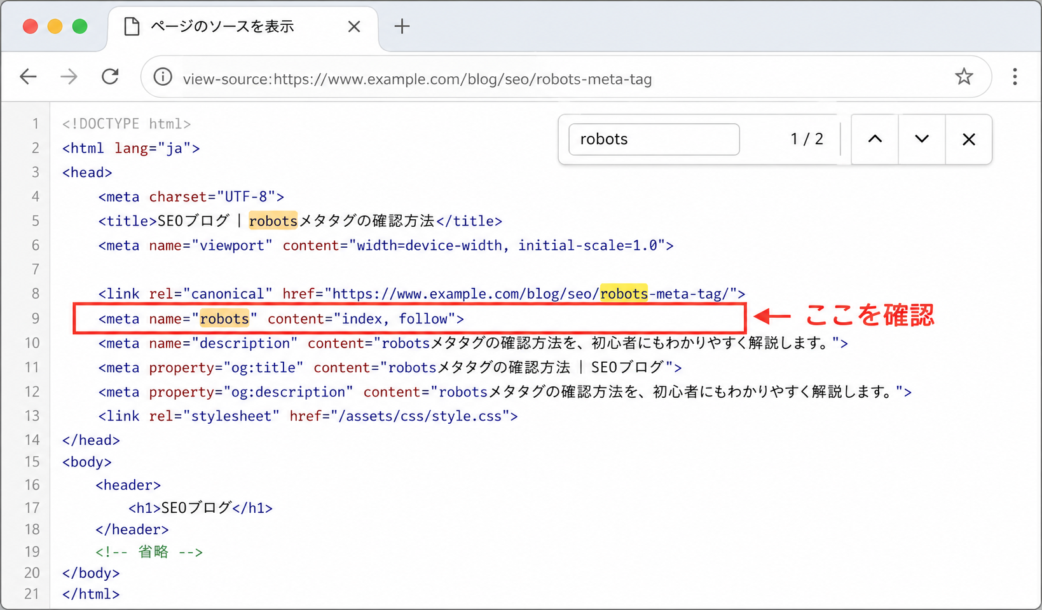Reload the view-source page
The width and height of the screenshot is (1042, 610).
pos(111,77)
